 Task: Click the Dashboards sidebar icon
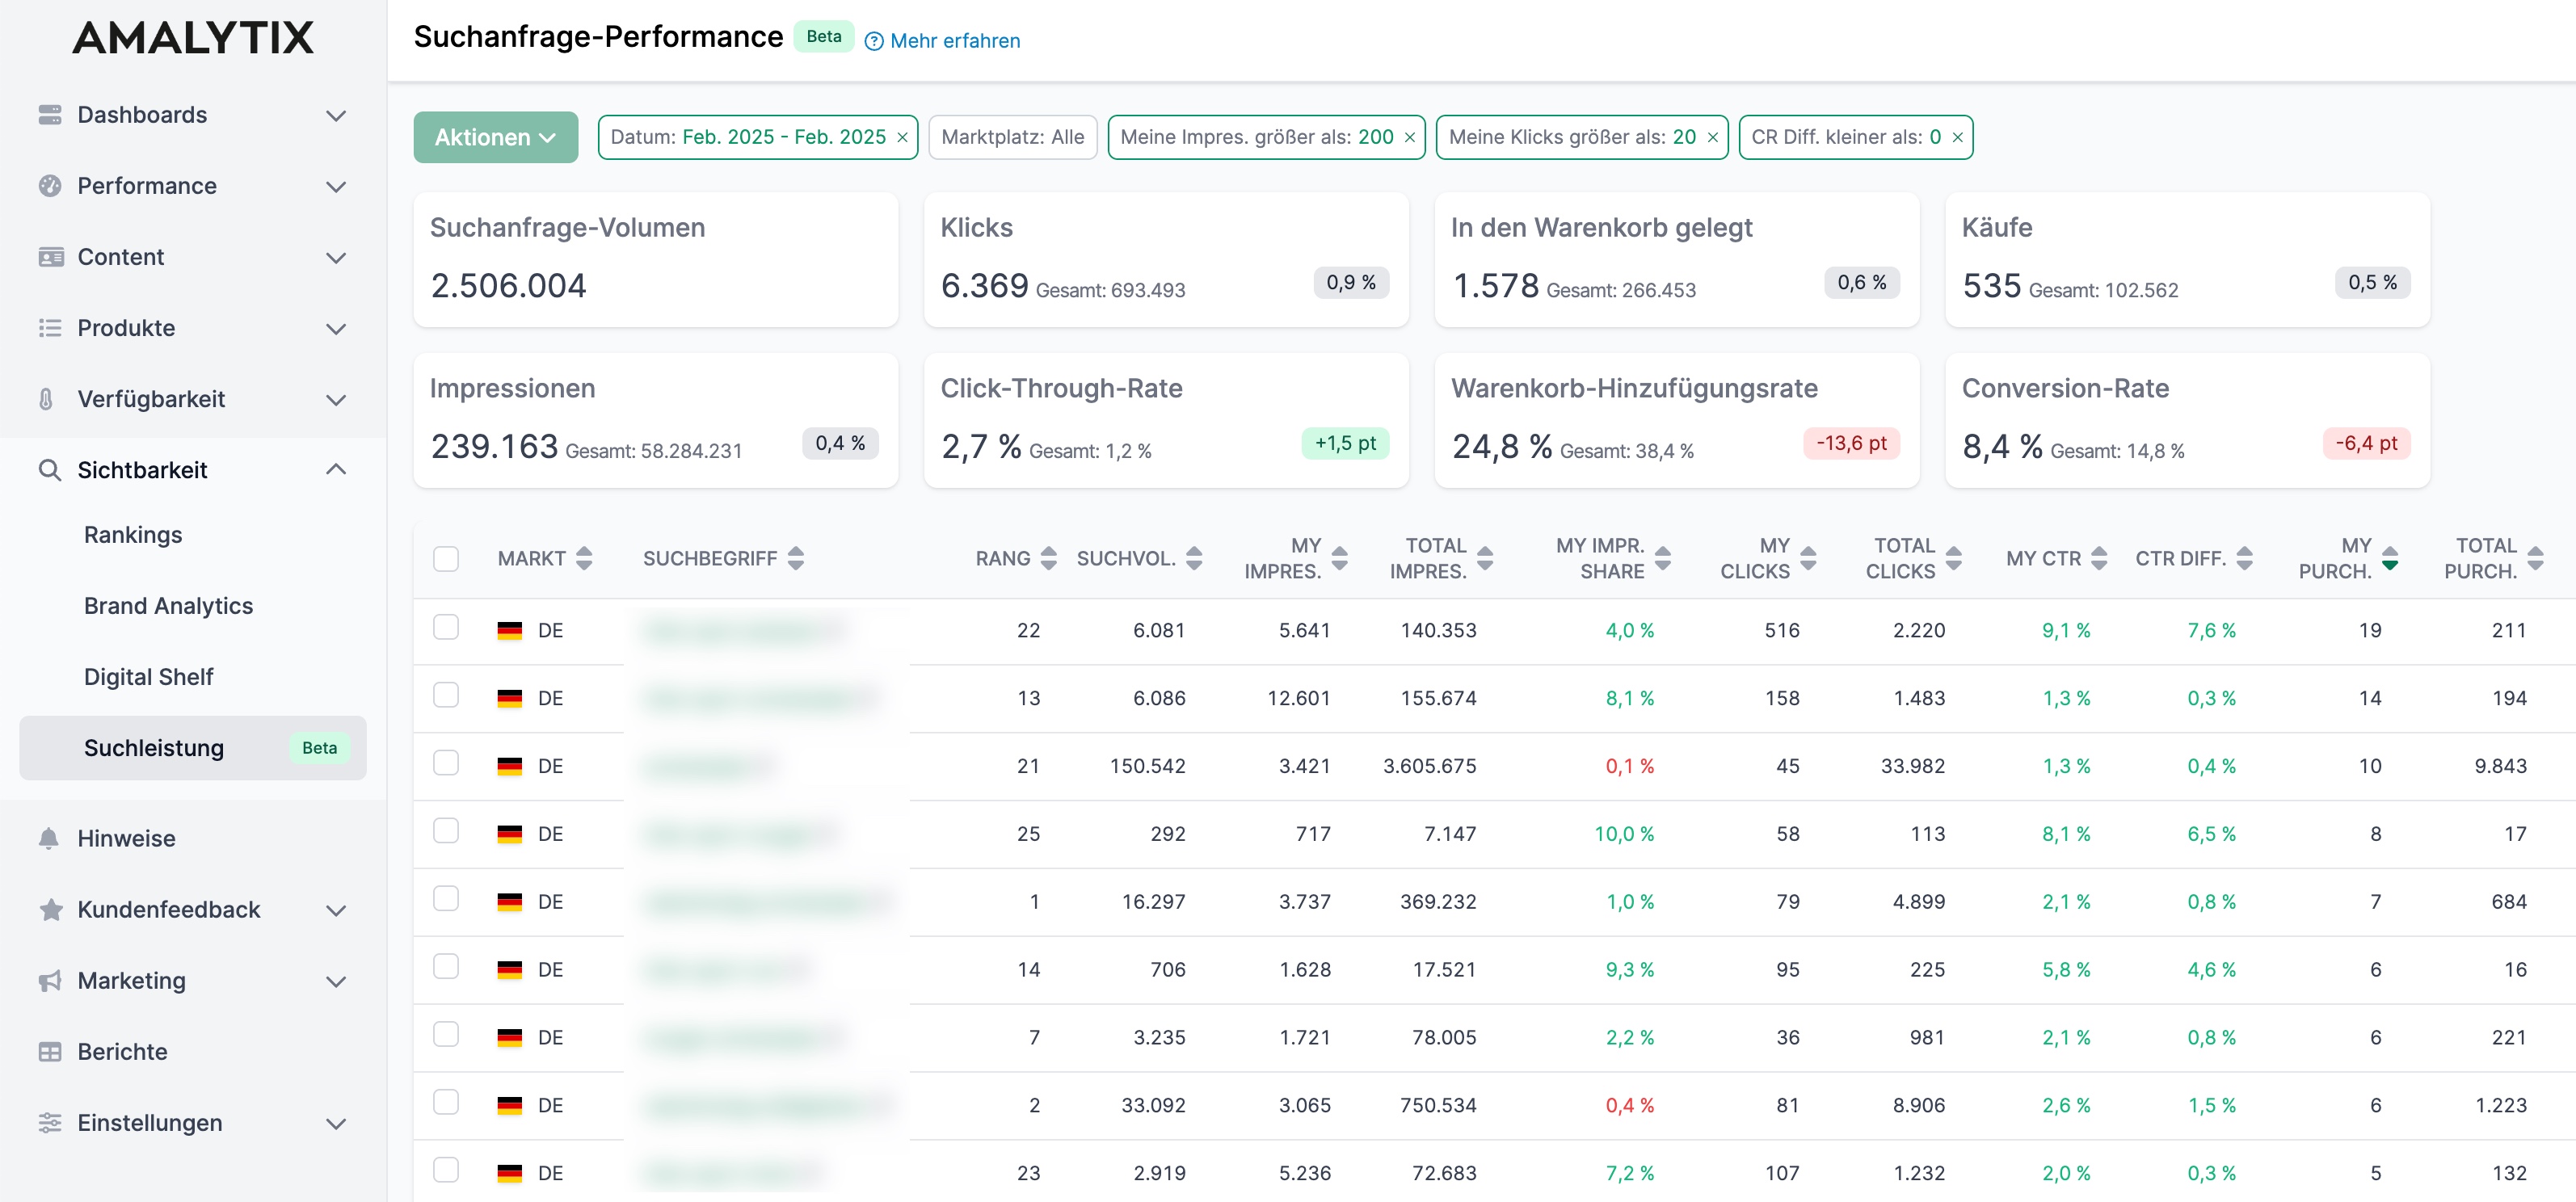pyautogui.click(x=50, y=115)
